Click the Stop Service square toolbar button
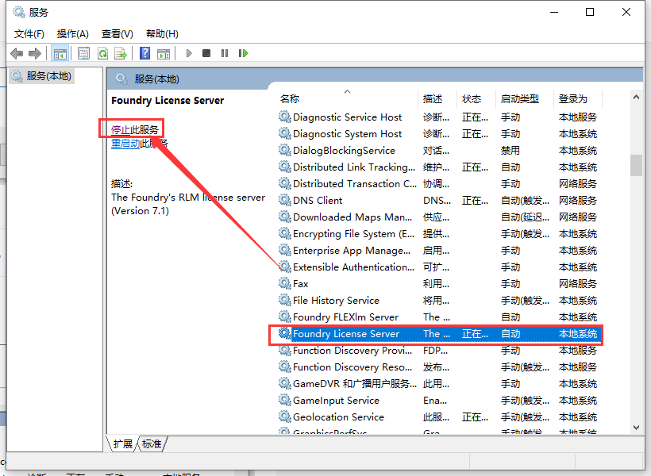Screen dimensions: 651x476 click(x=206, y=53)
